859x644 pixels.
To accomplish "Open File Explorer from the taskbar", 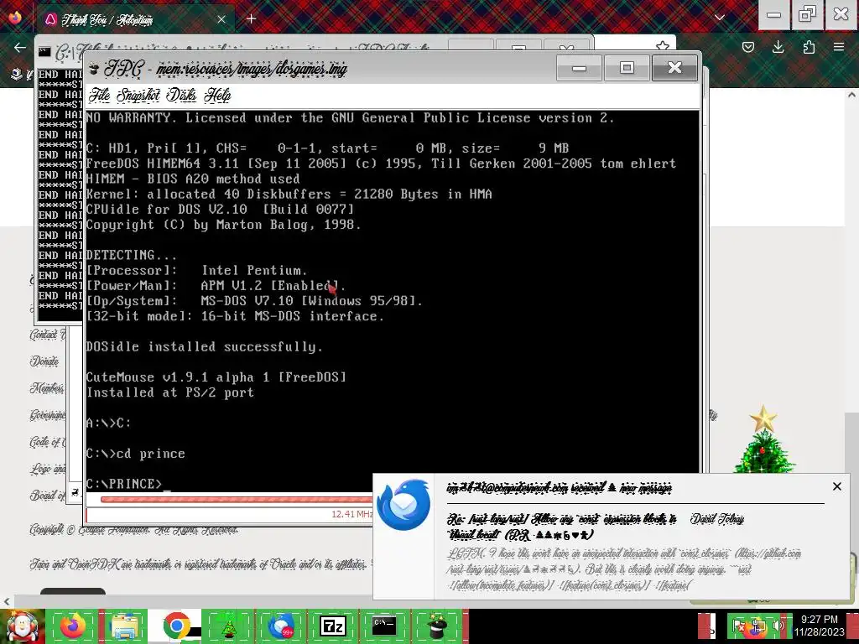I will (124, 626).
